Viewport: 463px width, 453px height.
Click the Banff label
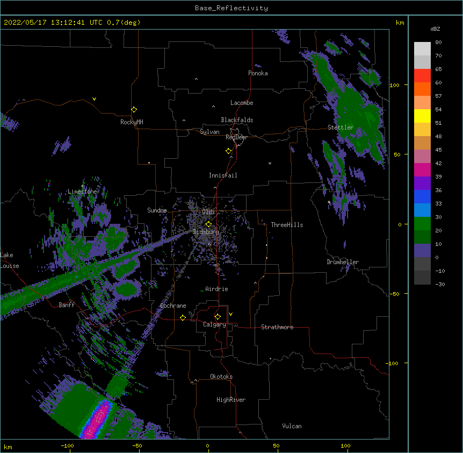67,305
